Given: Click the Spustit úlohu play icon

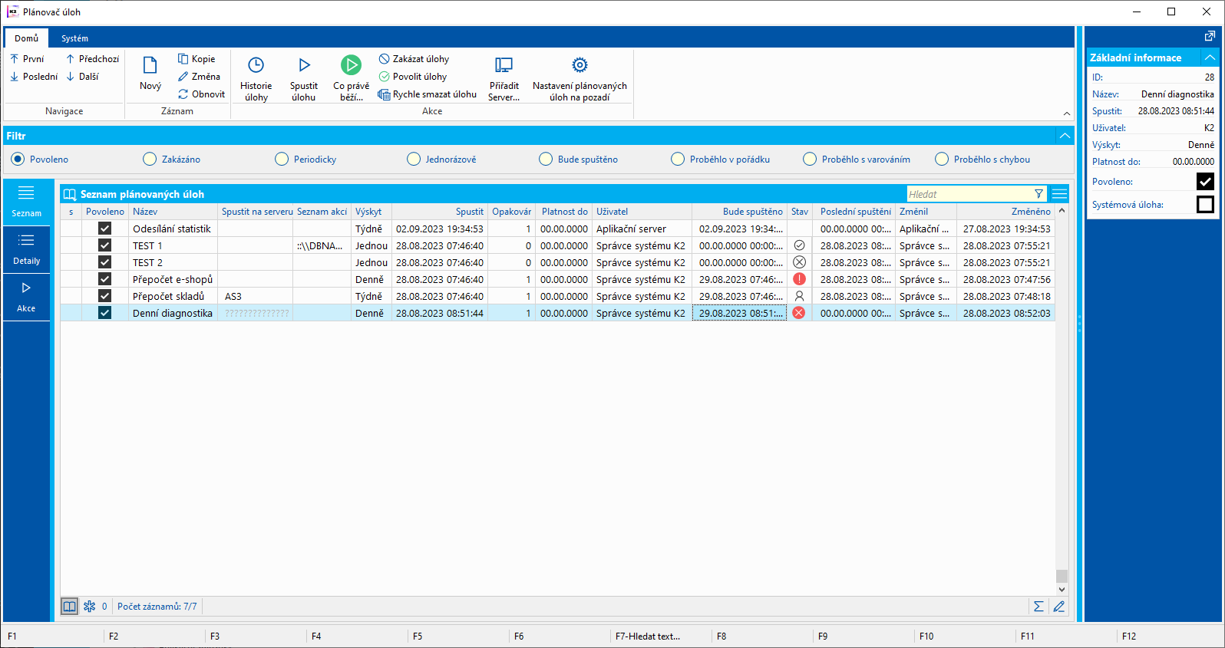Looking at the screenshot, I should coord(304,66).
